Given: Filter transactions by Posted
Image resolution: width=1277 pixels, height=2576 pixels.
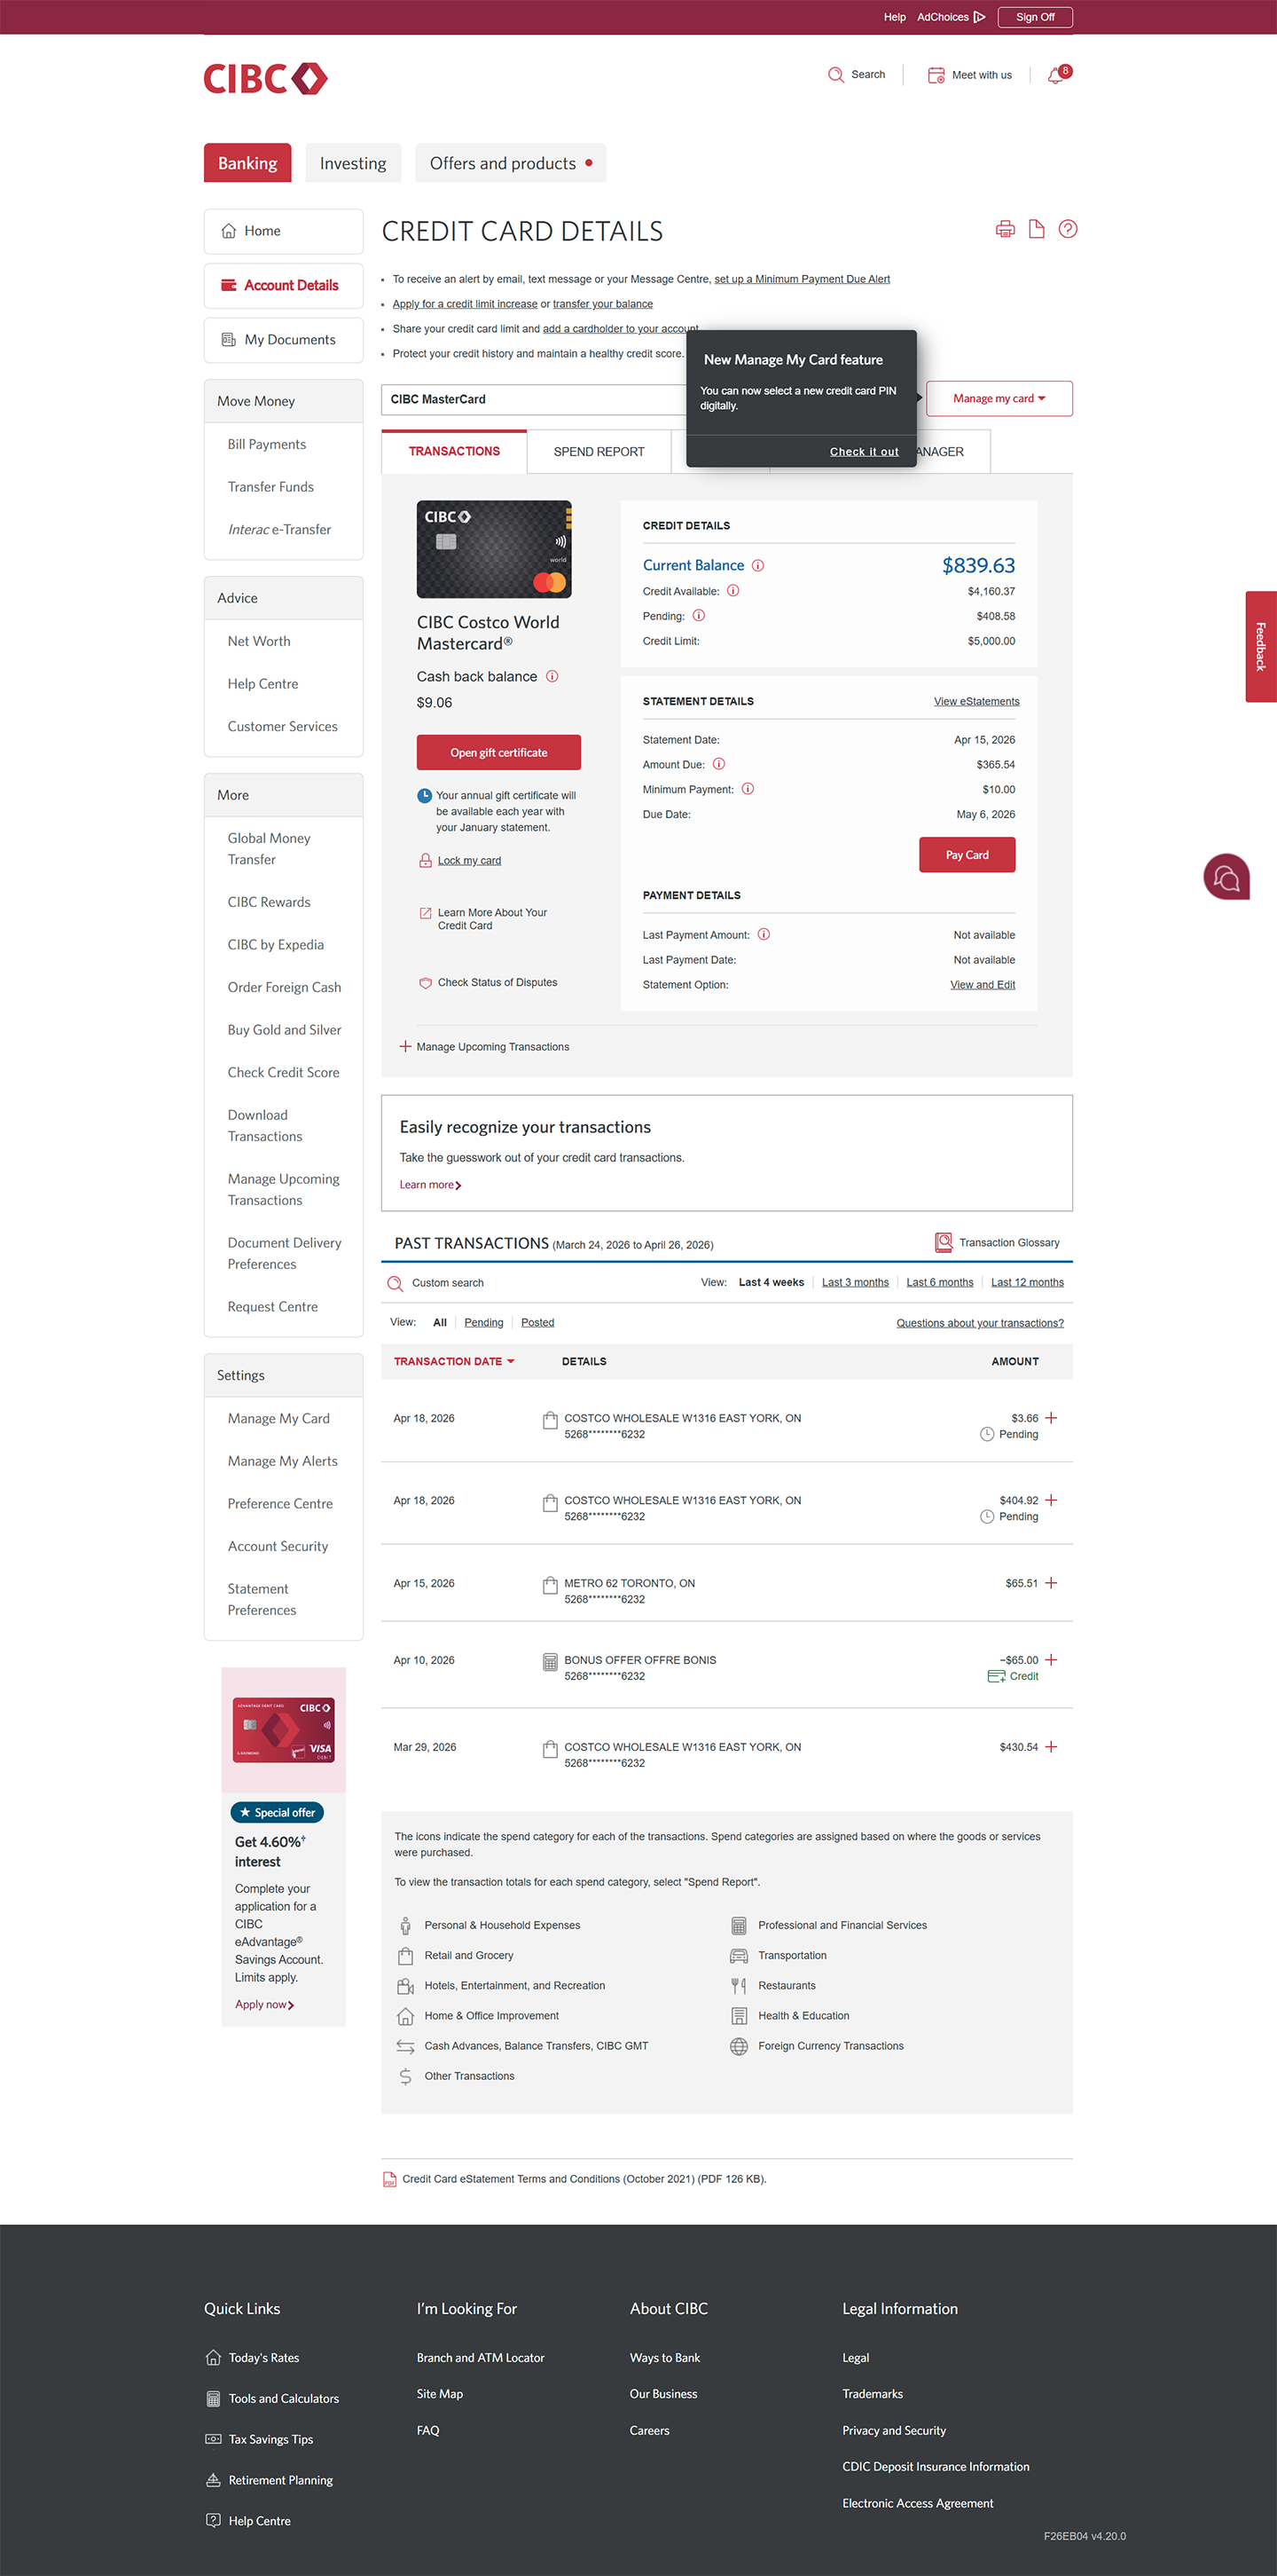Looking at the screenshot, I should [x=537, y=1323].
